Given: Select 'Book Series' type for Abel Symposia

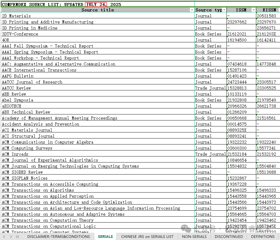Looking at the screenshot, I should [x=211, y=100].
